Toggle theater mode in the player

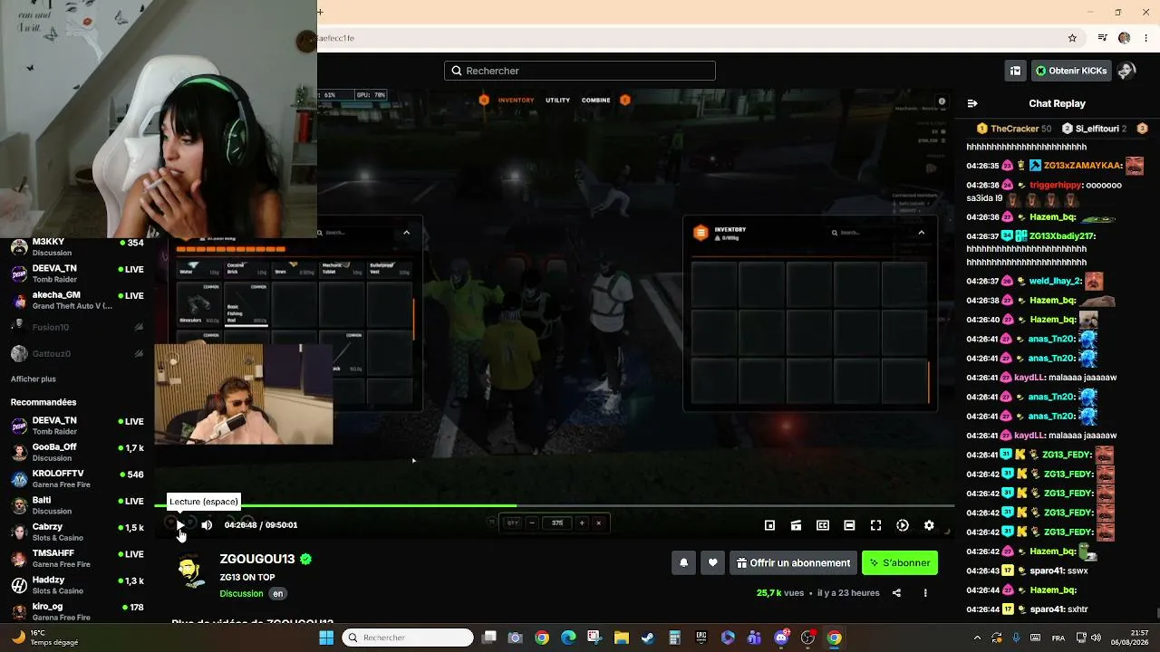[x=849, y=525]
